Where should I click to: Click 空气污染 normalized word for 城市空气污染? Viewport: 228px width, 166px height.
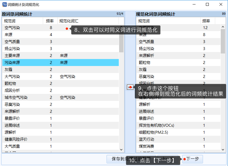click(68, 97)
